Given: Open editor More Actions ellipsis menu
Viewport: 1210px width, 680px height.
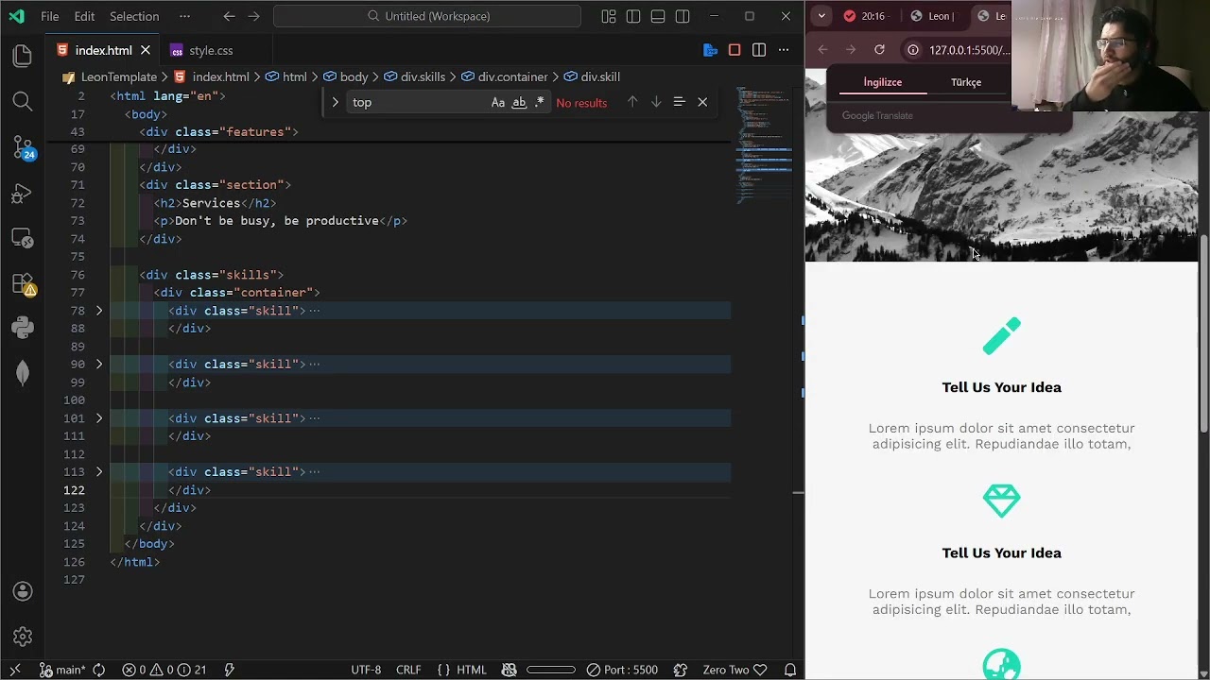Looking at the screenshot, I should click(x=784, y=50).
